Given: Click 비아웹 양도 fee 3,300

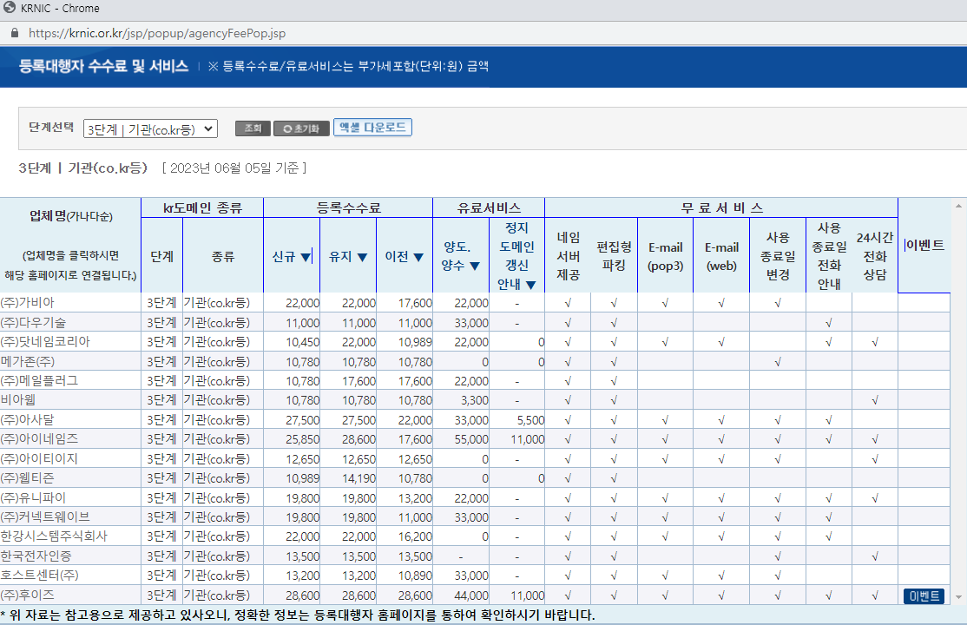Looking at the screenshot, I should pos(474,400).
